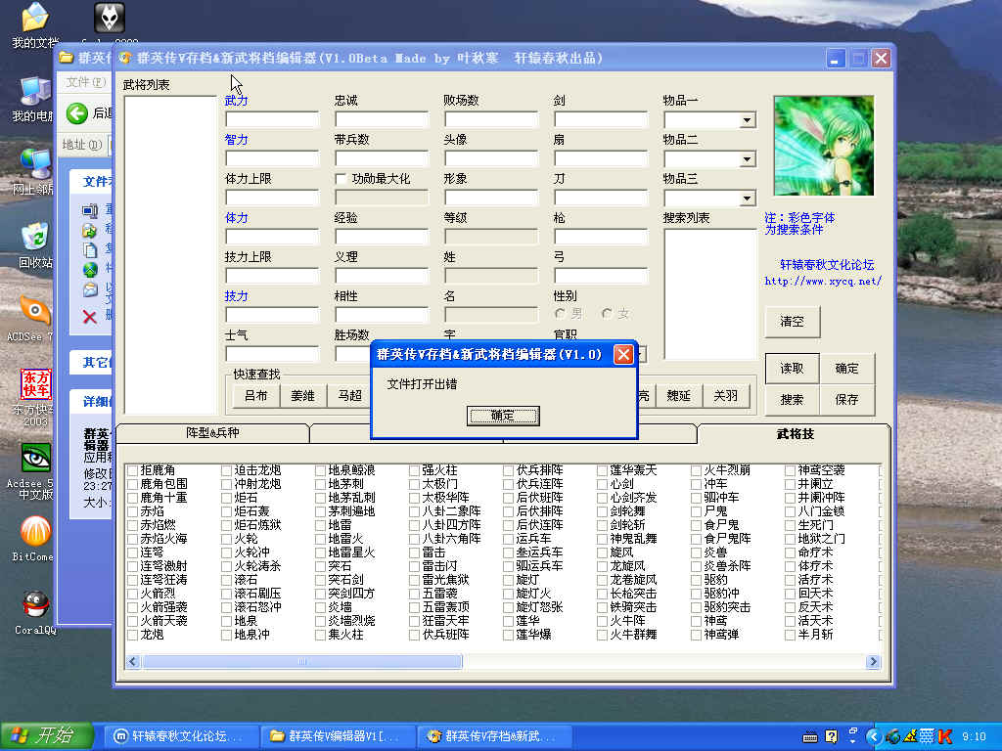Enable the 功勋最大化 checkbox

click(x=341, y=179)
